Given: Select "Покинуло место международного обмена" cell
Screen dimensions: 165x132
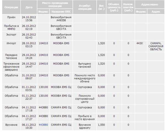Looking at the screenshot, I should (x=85, y=78).
